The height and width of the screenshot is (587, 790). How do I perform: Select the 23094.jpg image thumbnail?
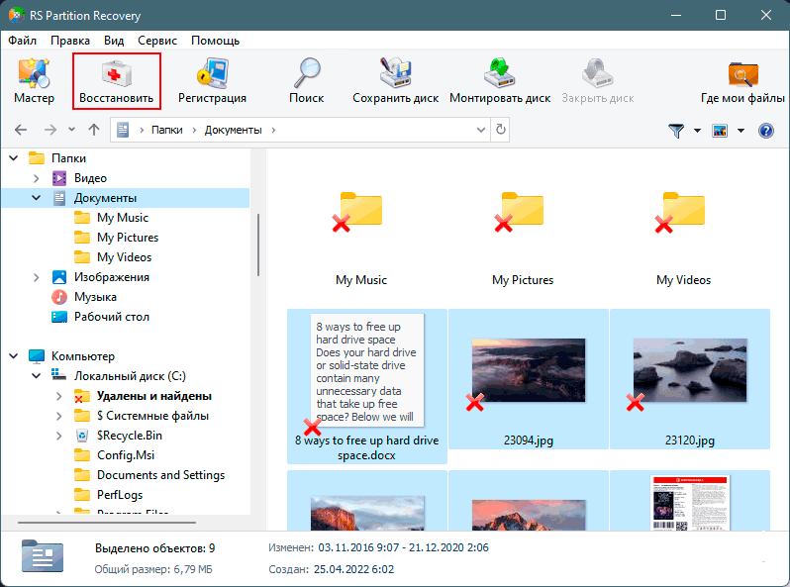[529, 379]
